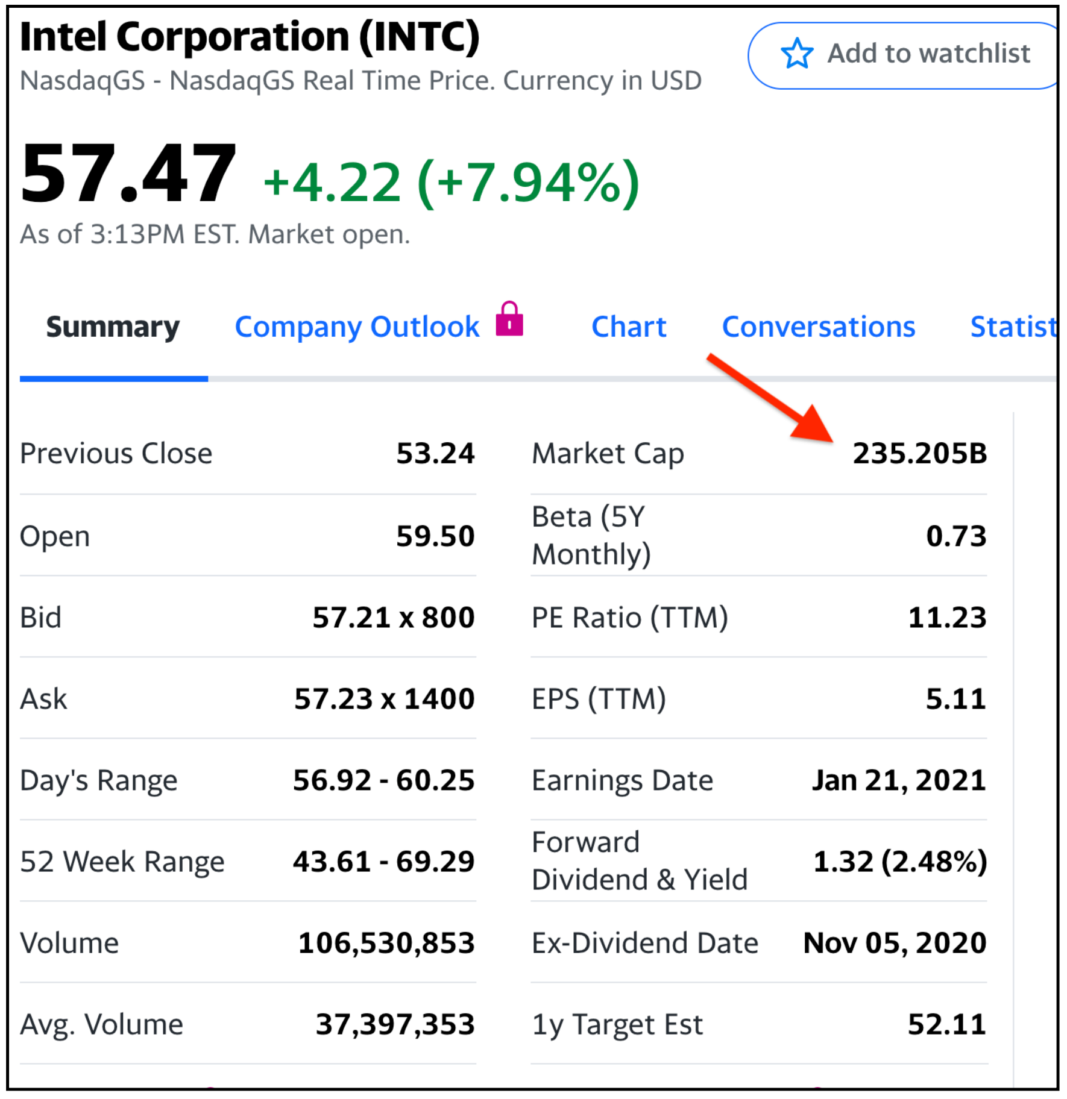This screenshot has width=1067, height=1099.
Task: Click the Previous Close label
Action: pos(116,454)
